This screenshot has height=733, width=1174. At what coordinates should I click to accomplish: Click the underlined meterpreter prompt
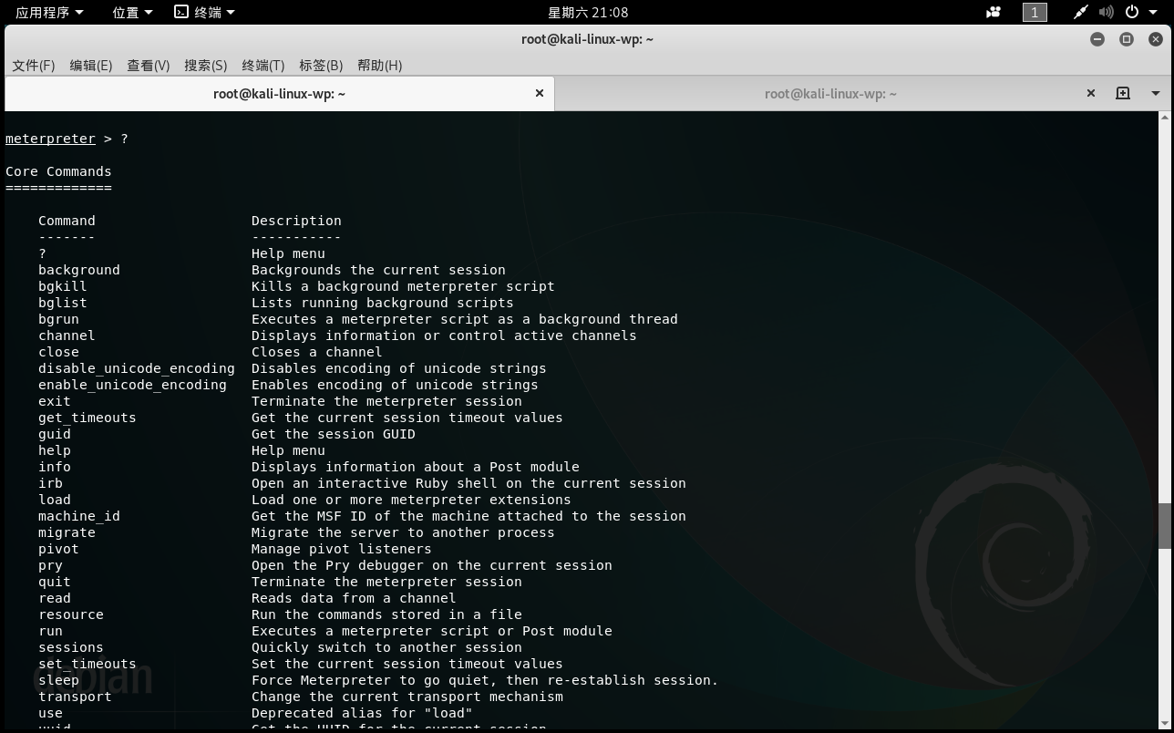click(x=50, y=139)
